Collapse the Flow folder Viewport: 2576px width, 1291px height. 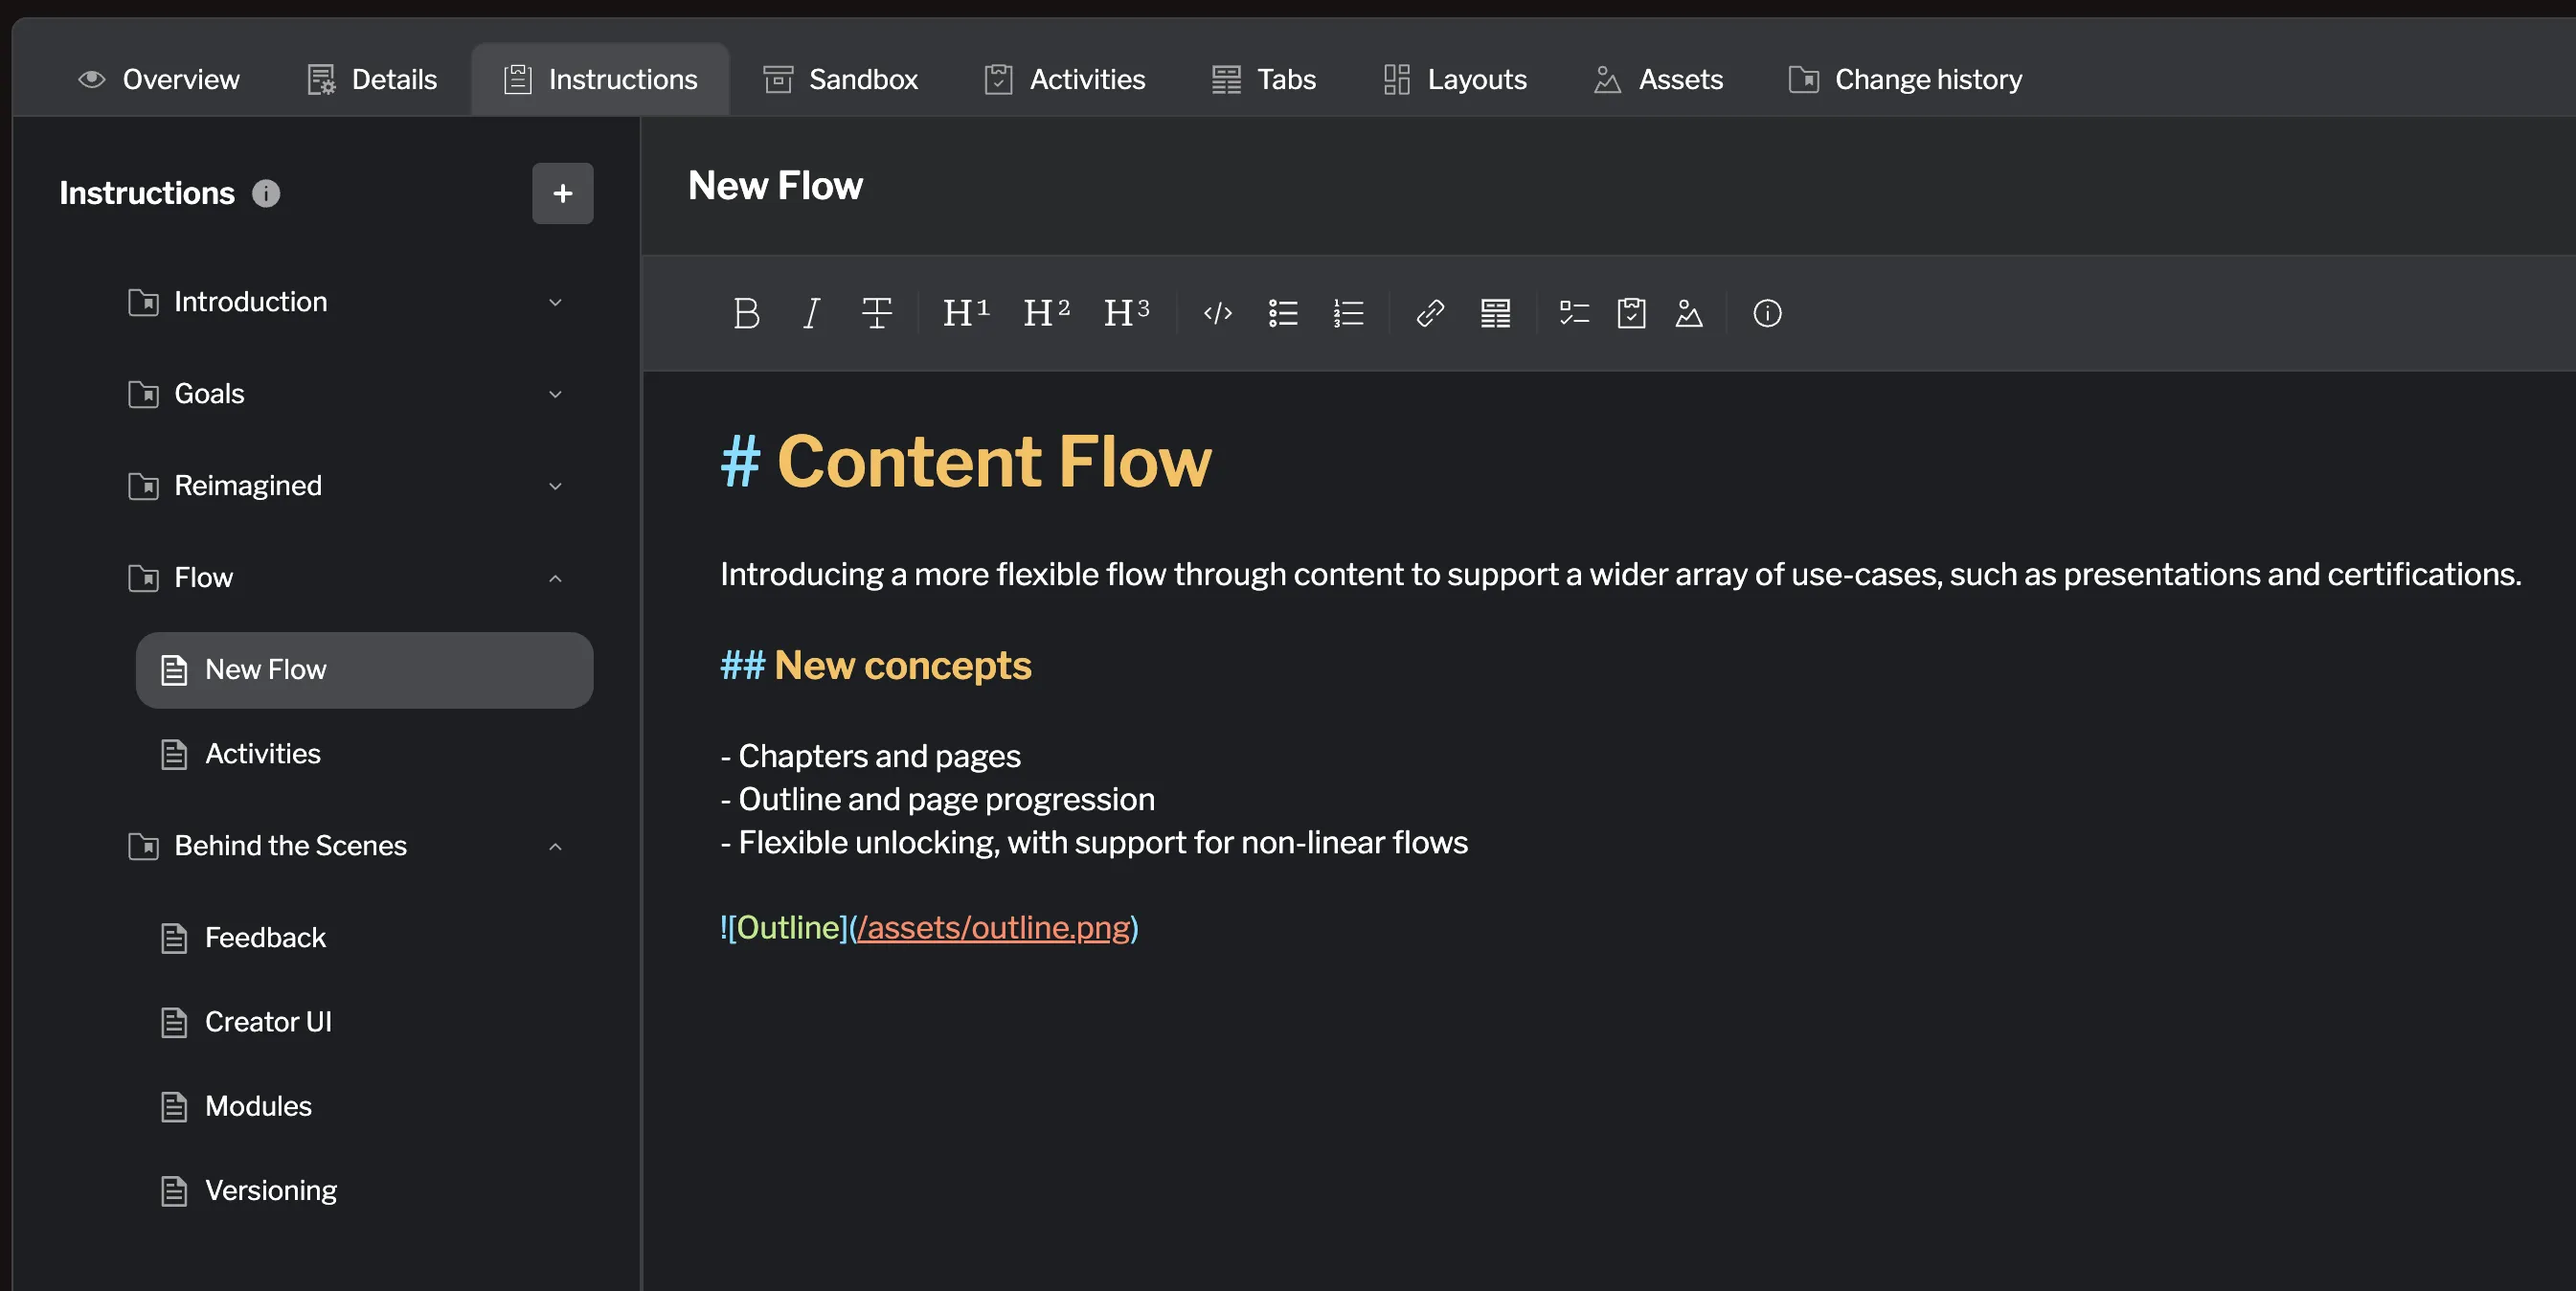[x=556, y=578]
